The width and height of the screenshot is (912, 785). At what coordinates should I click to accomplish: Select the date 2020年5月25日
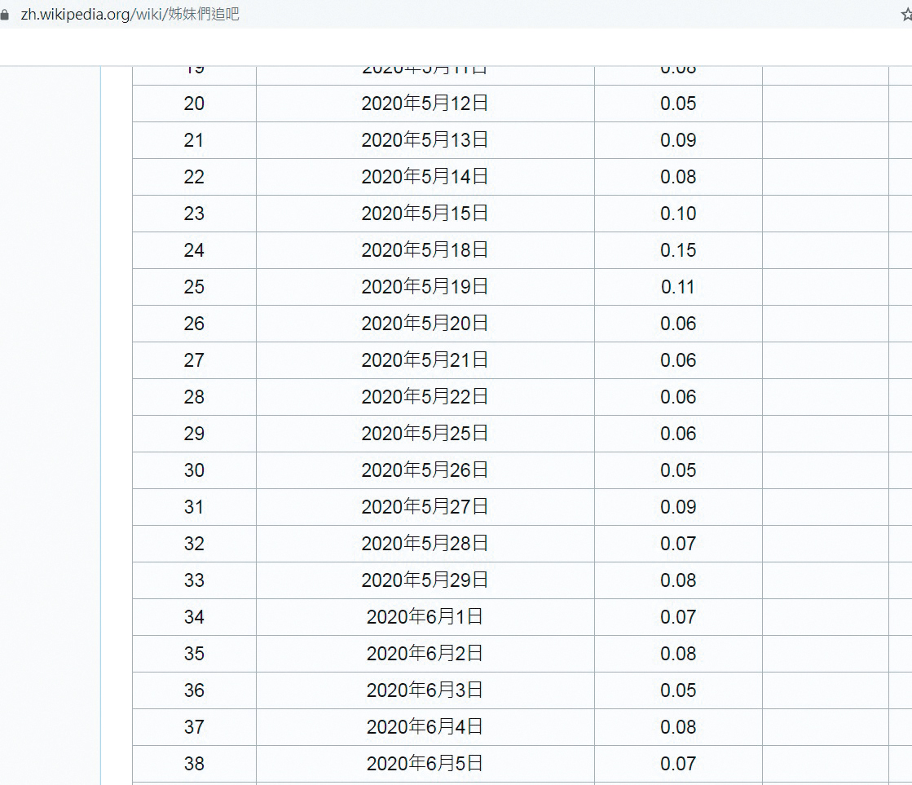[x=425, y=434]
